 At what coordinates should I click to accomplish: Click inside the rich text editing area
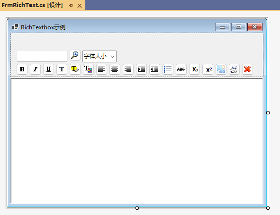click(x=137, y=141)
